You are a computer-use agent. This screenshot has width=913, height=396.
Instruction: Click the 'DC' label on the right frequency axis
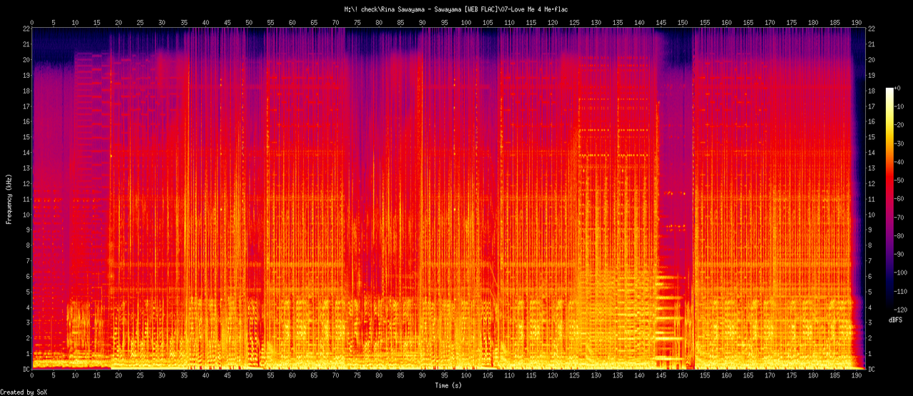point(872,369)
